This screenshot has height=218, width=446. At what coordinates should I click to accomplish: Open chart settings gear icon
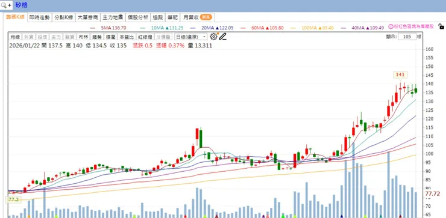(213, 36)
